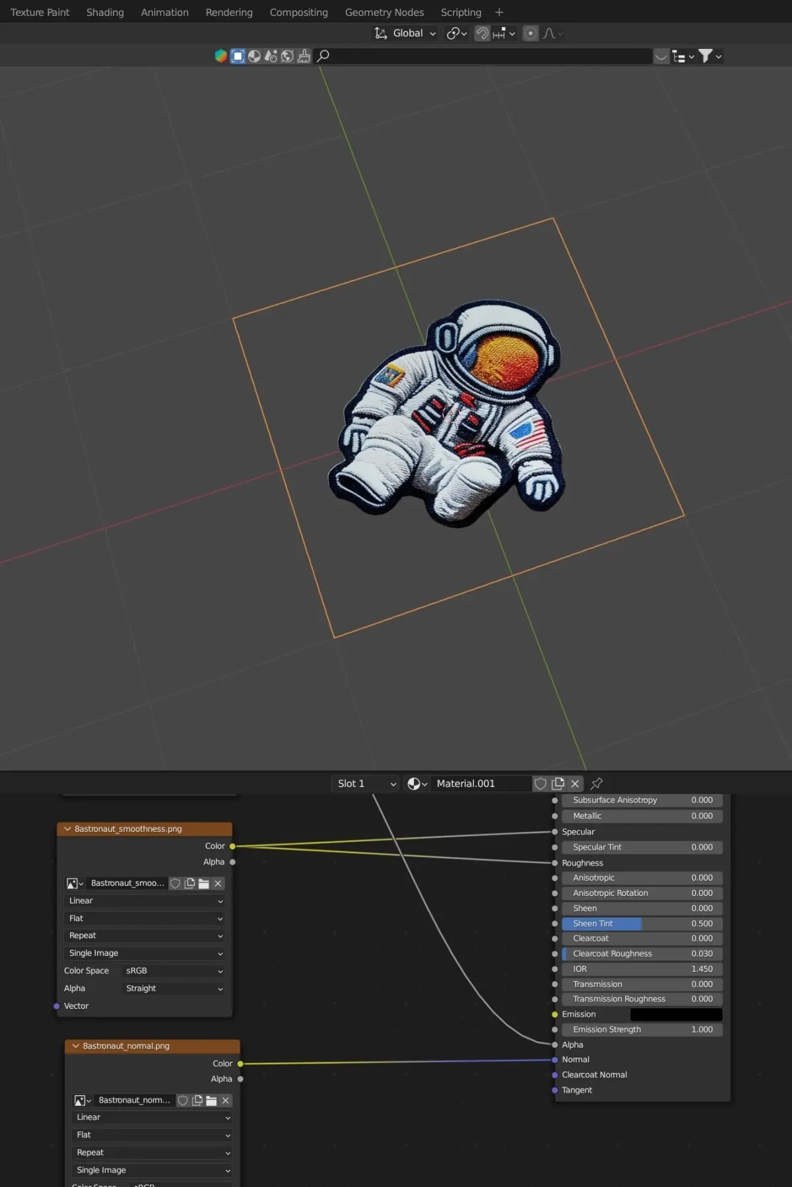Duplicate Material.001 with the new material icon
The width and height of the screenshot is (792, 1187).
click(x=558, y=784)
